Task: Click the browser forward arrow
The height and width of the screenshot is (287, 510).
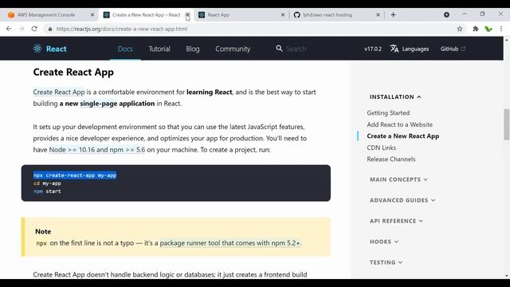Action: [x=22, y=29]
